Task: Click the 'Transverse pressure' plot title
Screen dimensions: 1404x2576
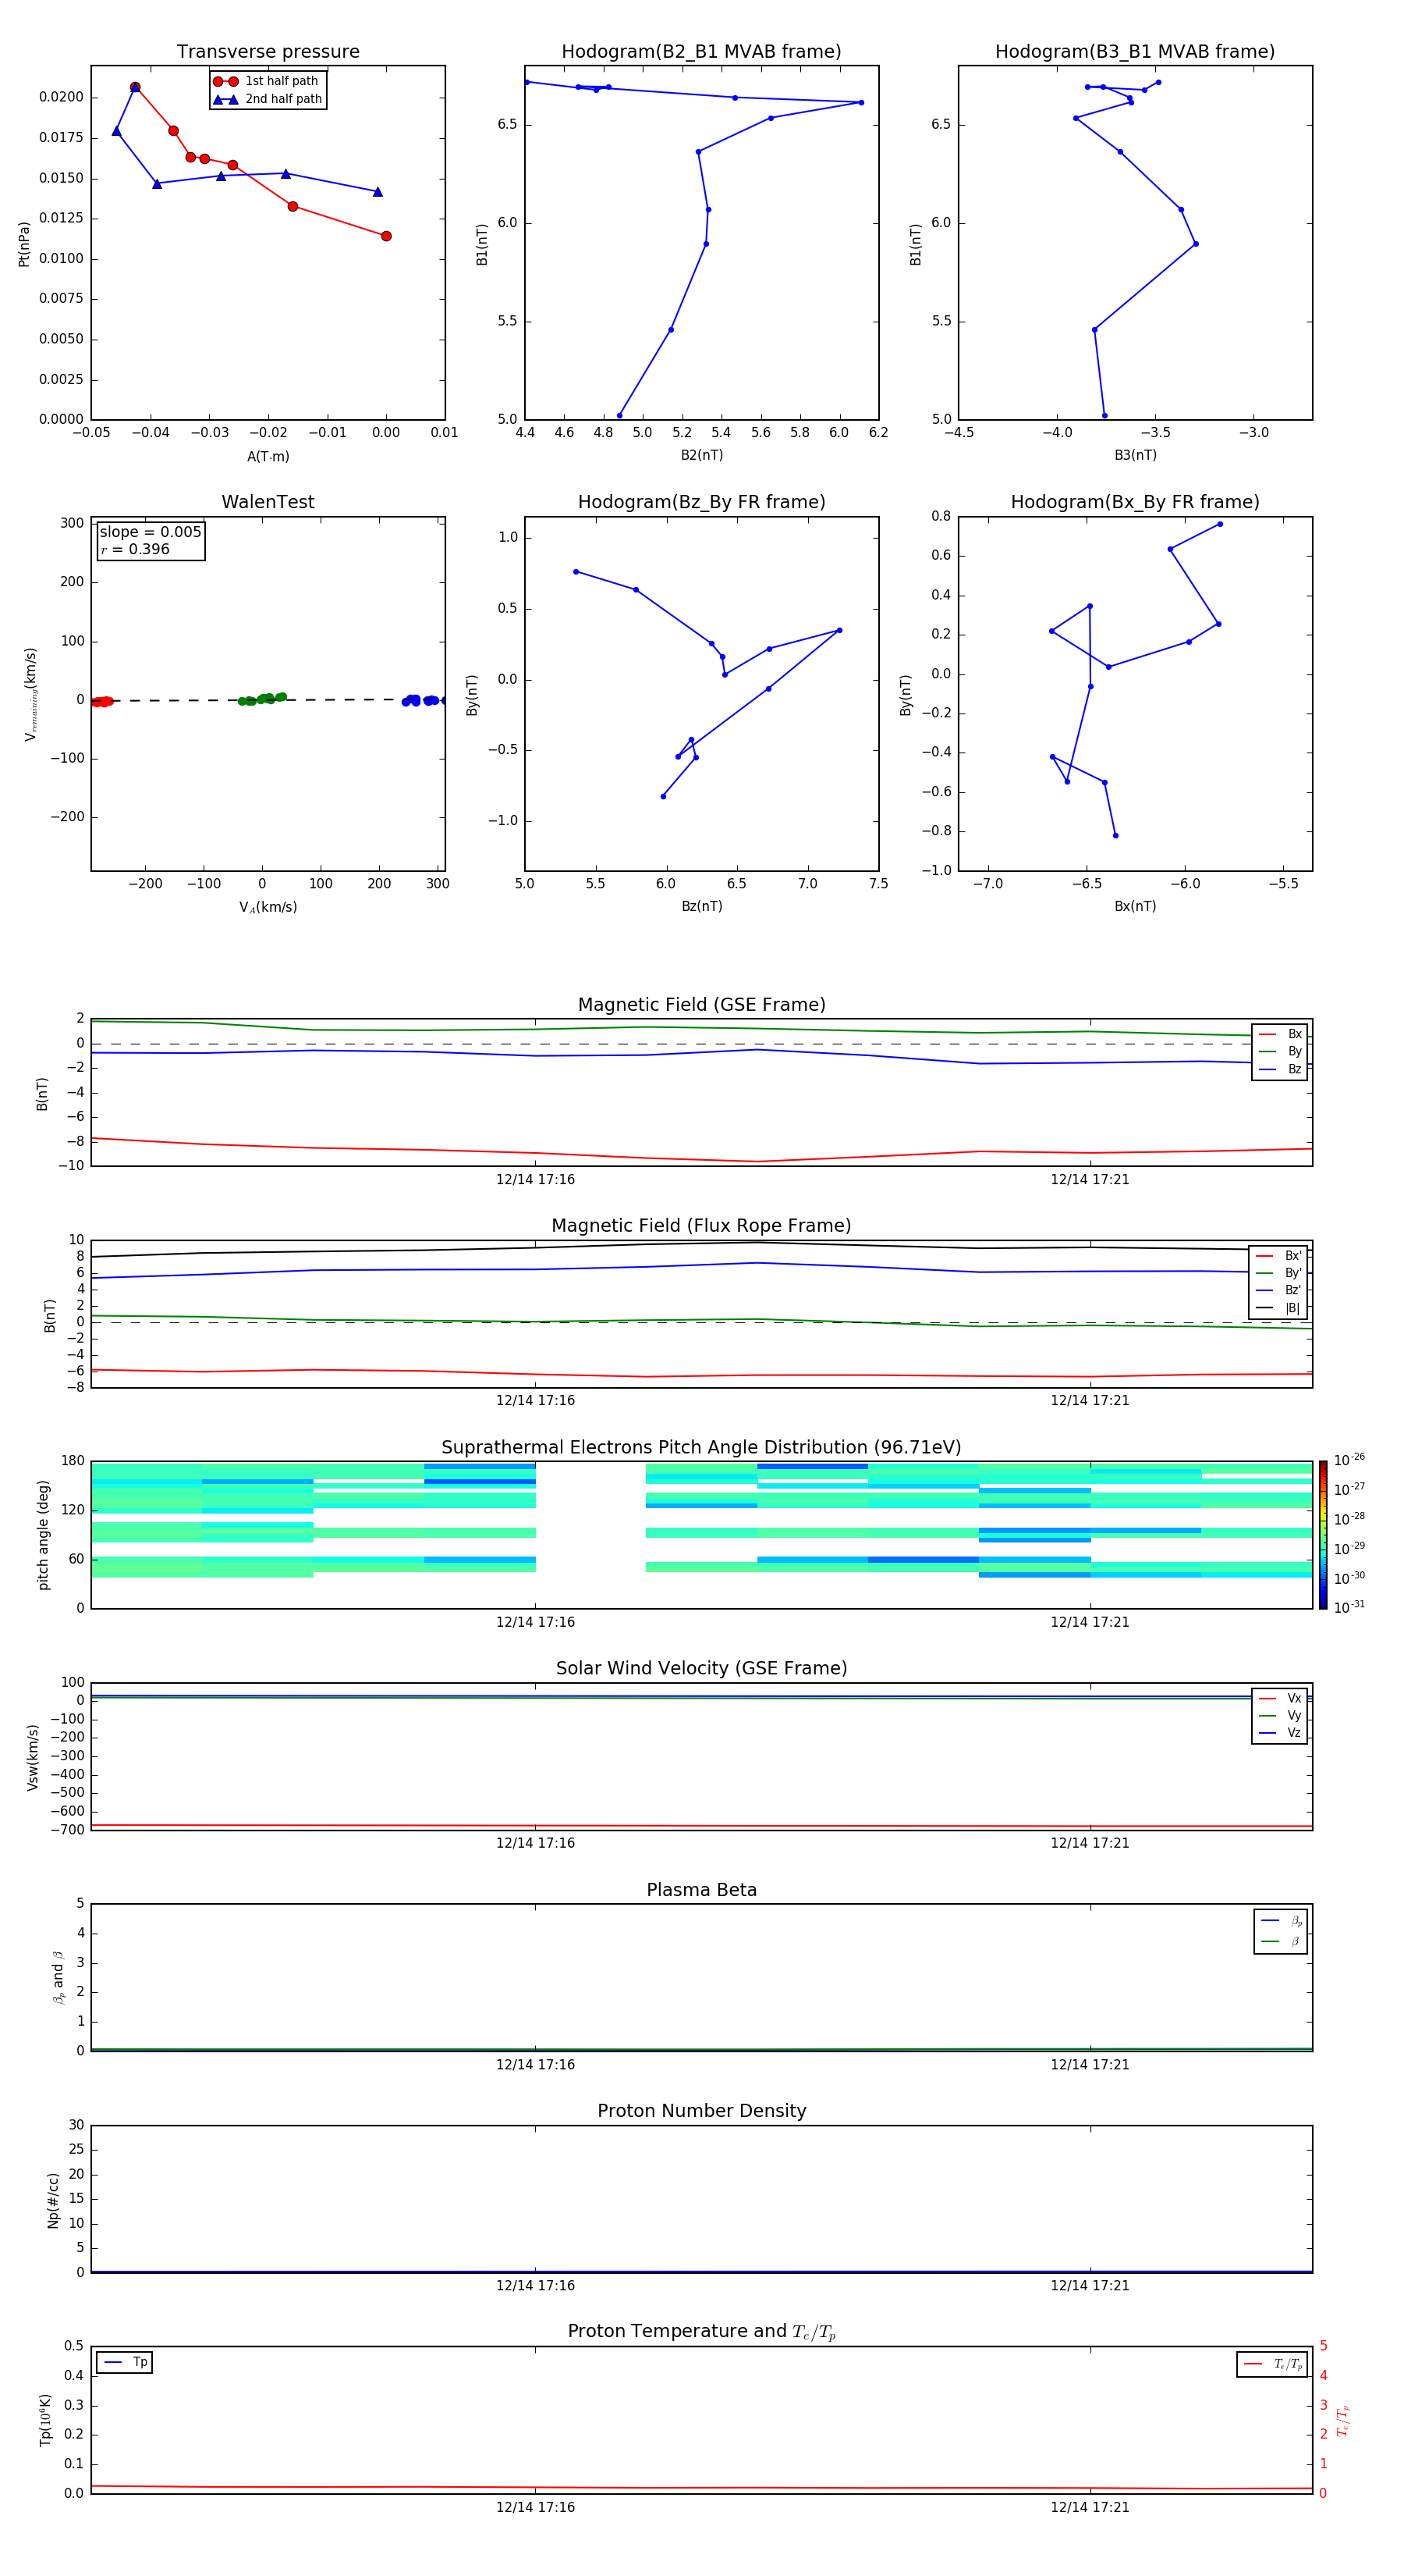Action: (268, 52)
